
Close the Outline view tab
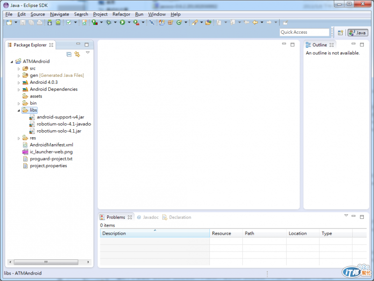(x=331, y=45)
